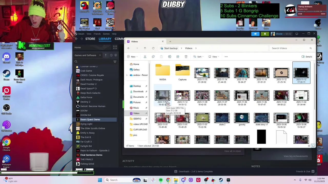Select the skate story v1 video

pyautogui.click(x=261, y=119)
